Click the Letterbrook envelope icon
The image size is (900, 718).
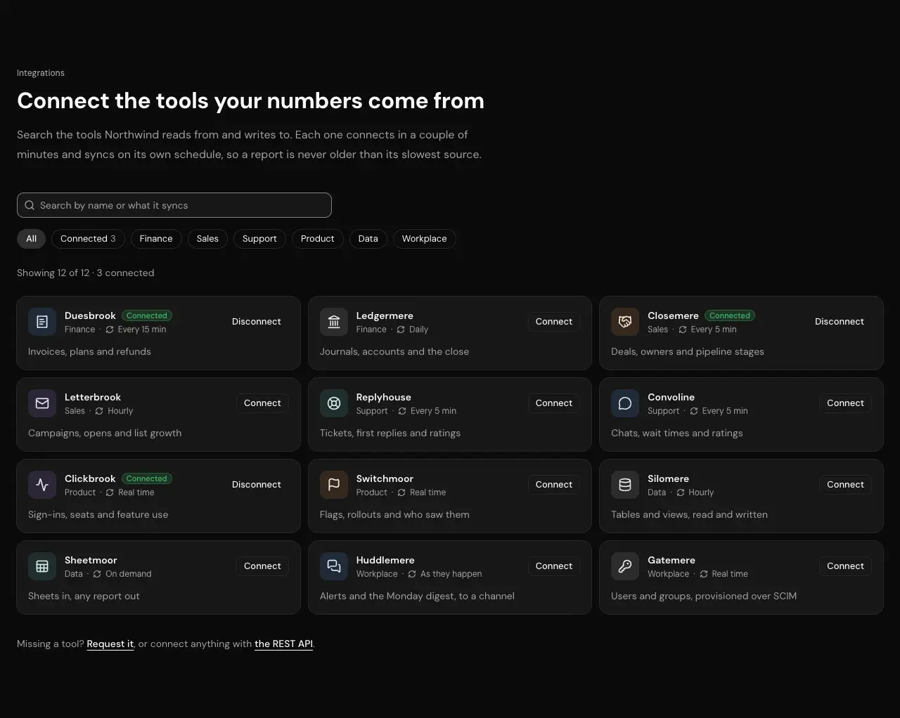[x=42, y=403]
